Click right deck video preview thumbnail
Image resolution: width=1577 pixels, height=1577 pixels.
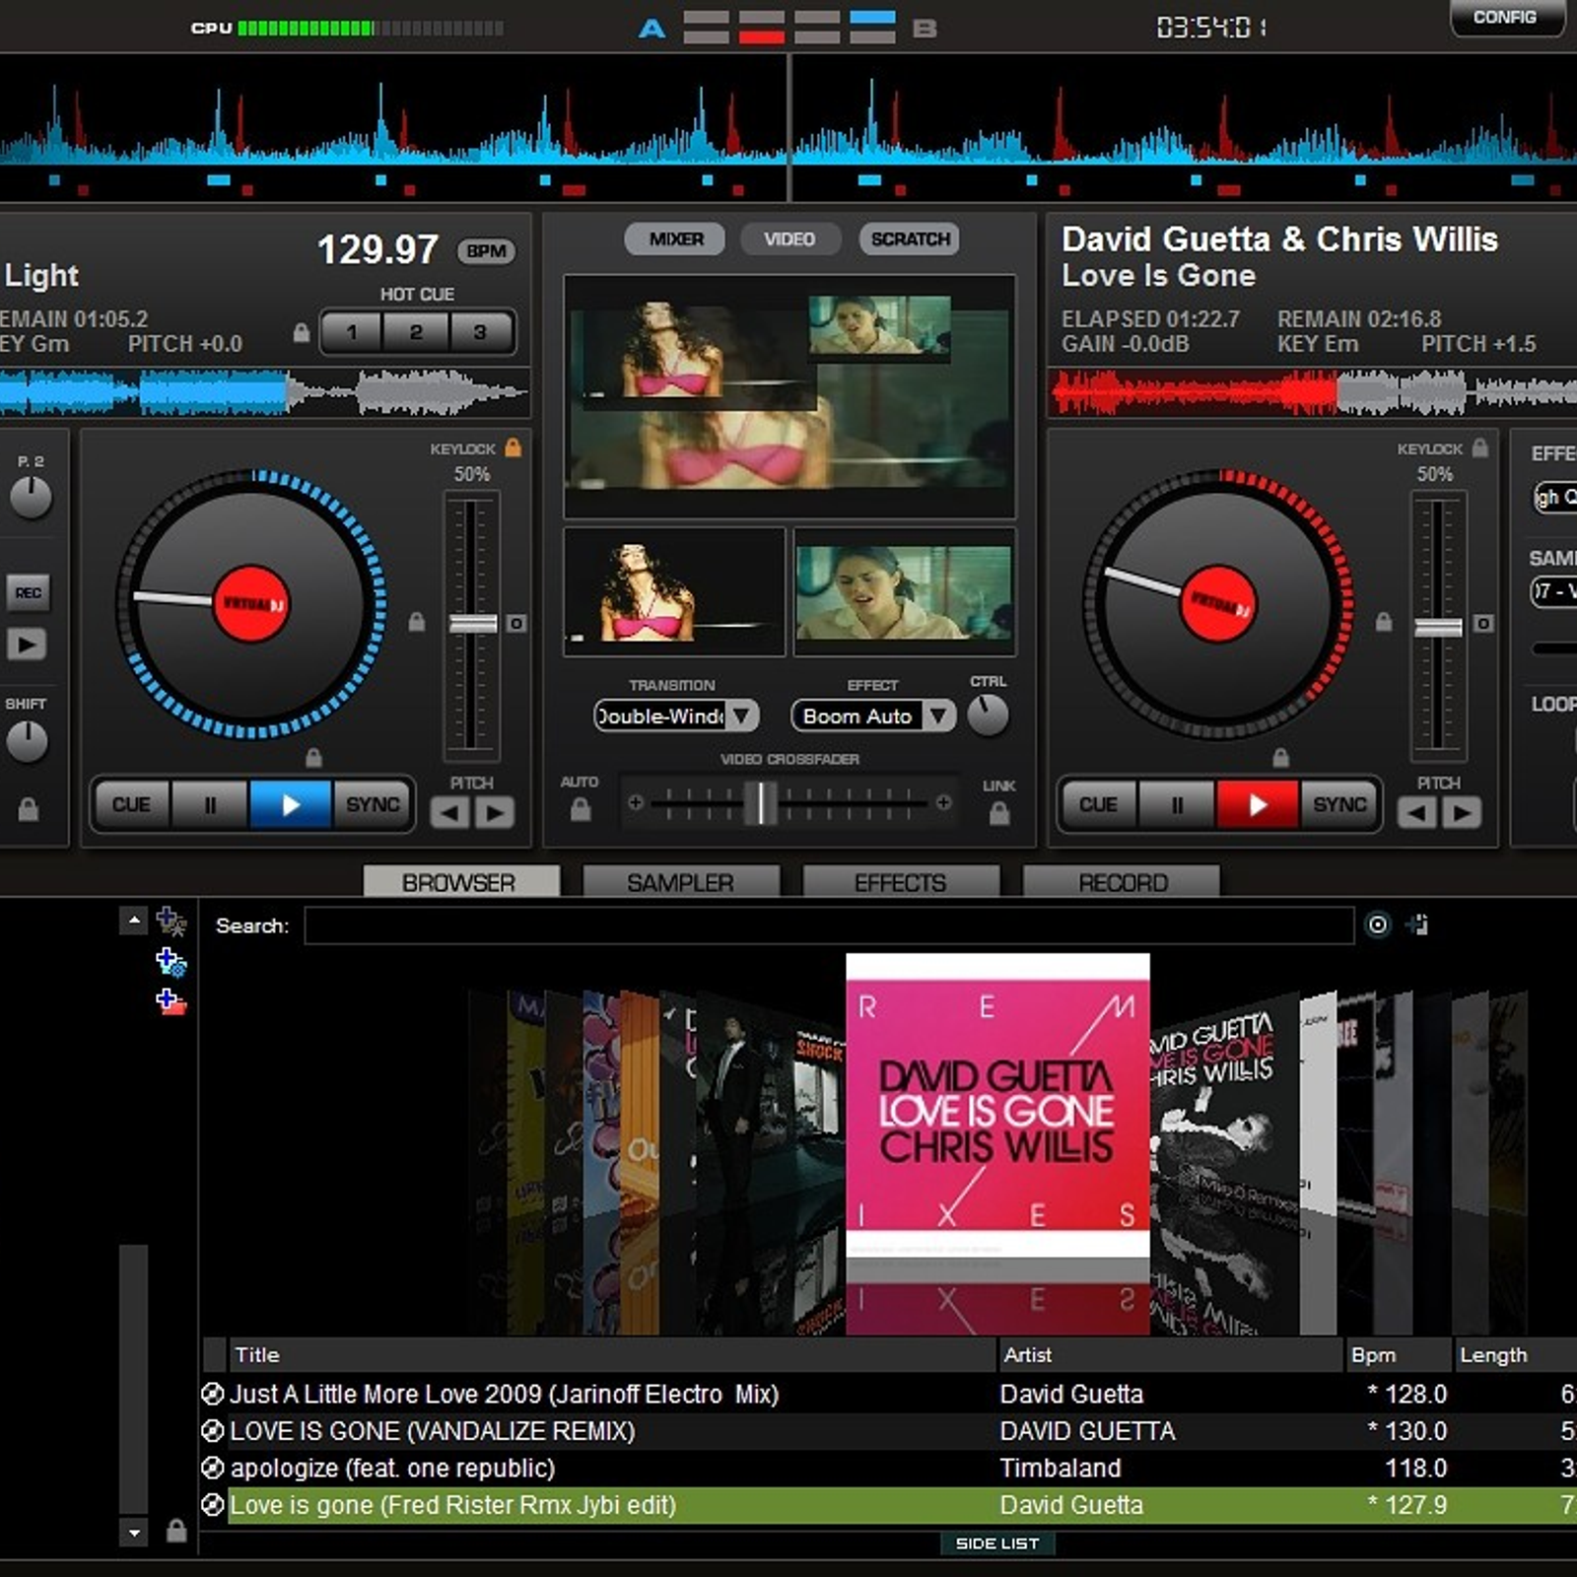pyautogui.click(x=904, y=591)
